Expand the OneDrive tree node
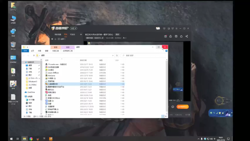The height and width of the screenshot is (141, 250). click(x=23, y=92)
